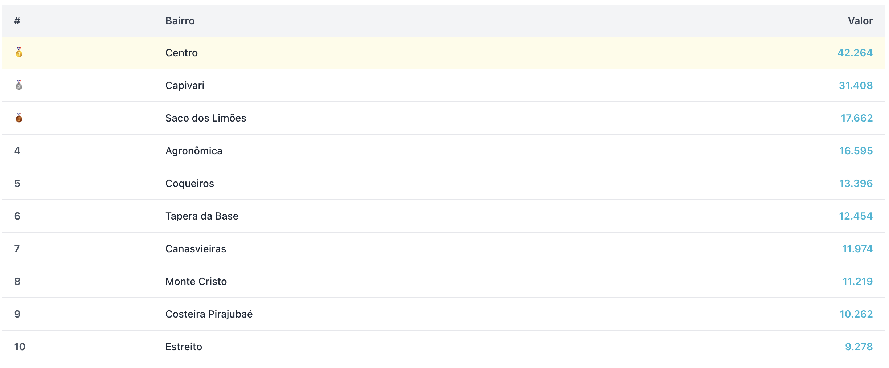
Task: Click the value 42.264 for Centro
Action: click(x=855, y=53)
